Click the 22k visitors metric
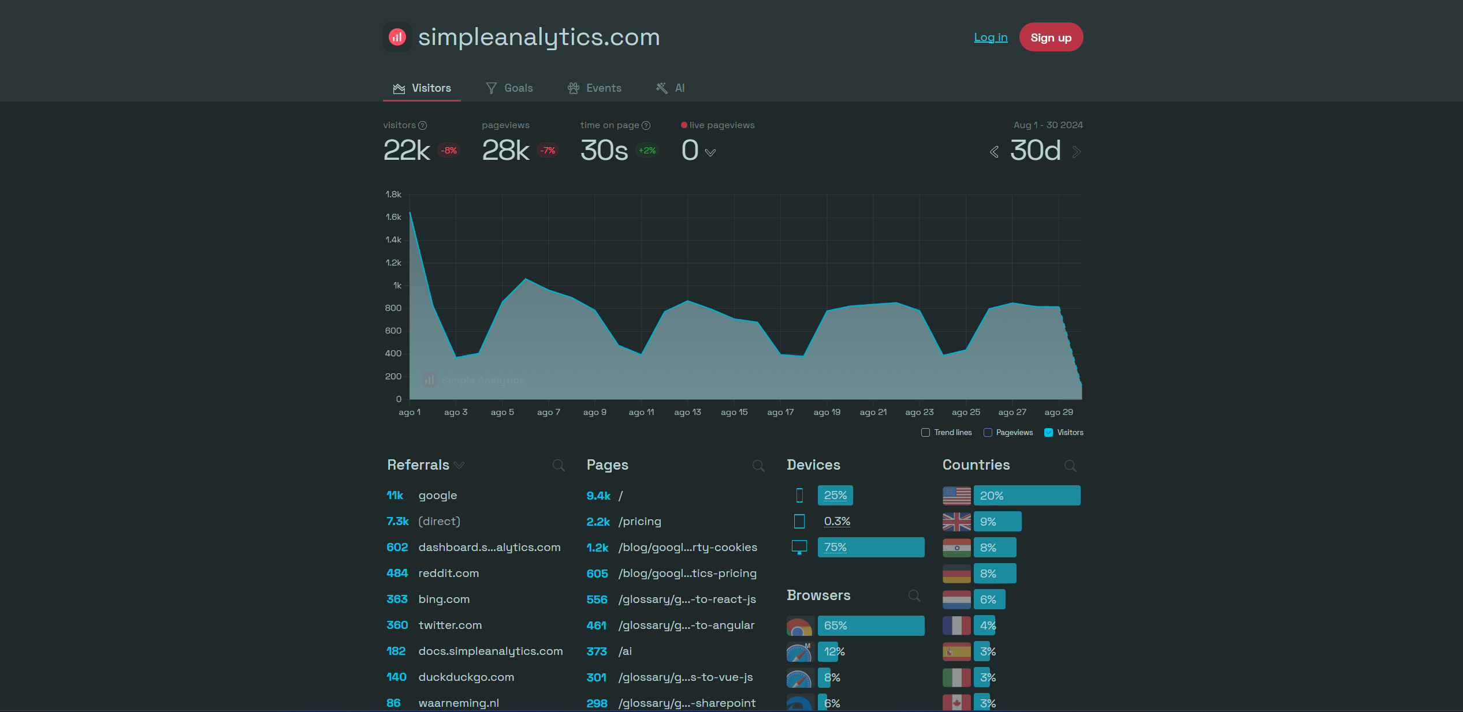Screen dimensions: 1463x712 pos(407,151)
